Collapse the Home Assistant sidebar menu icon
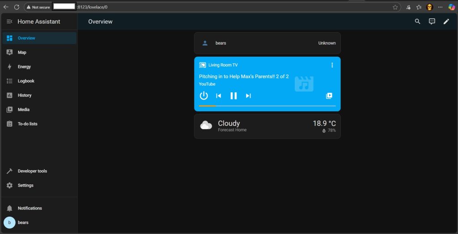This screenshot has width=458, height=234. [x=9, y=21]
